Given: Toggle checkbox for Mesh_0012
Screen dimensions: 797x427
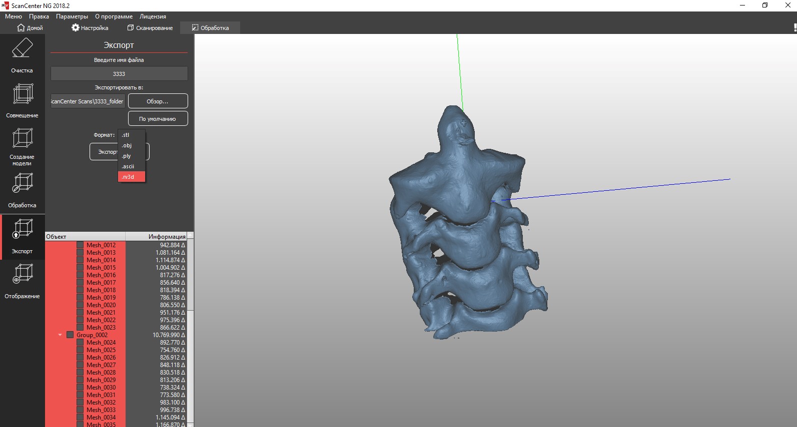Looking at the screenshot, I should coord(80,245).
